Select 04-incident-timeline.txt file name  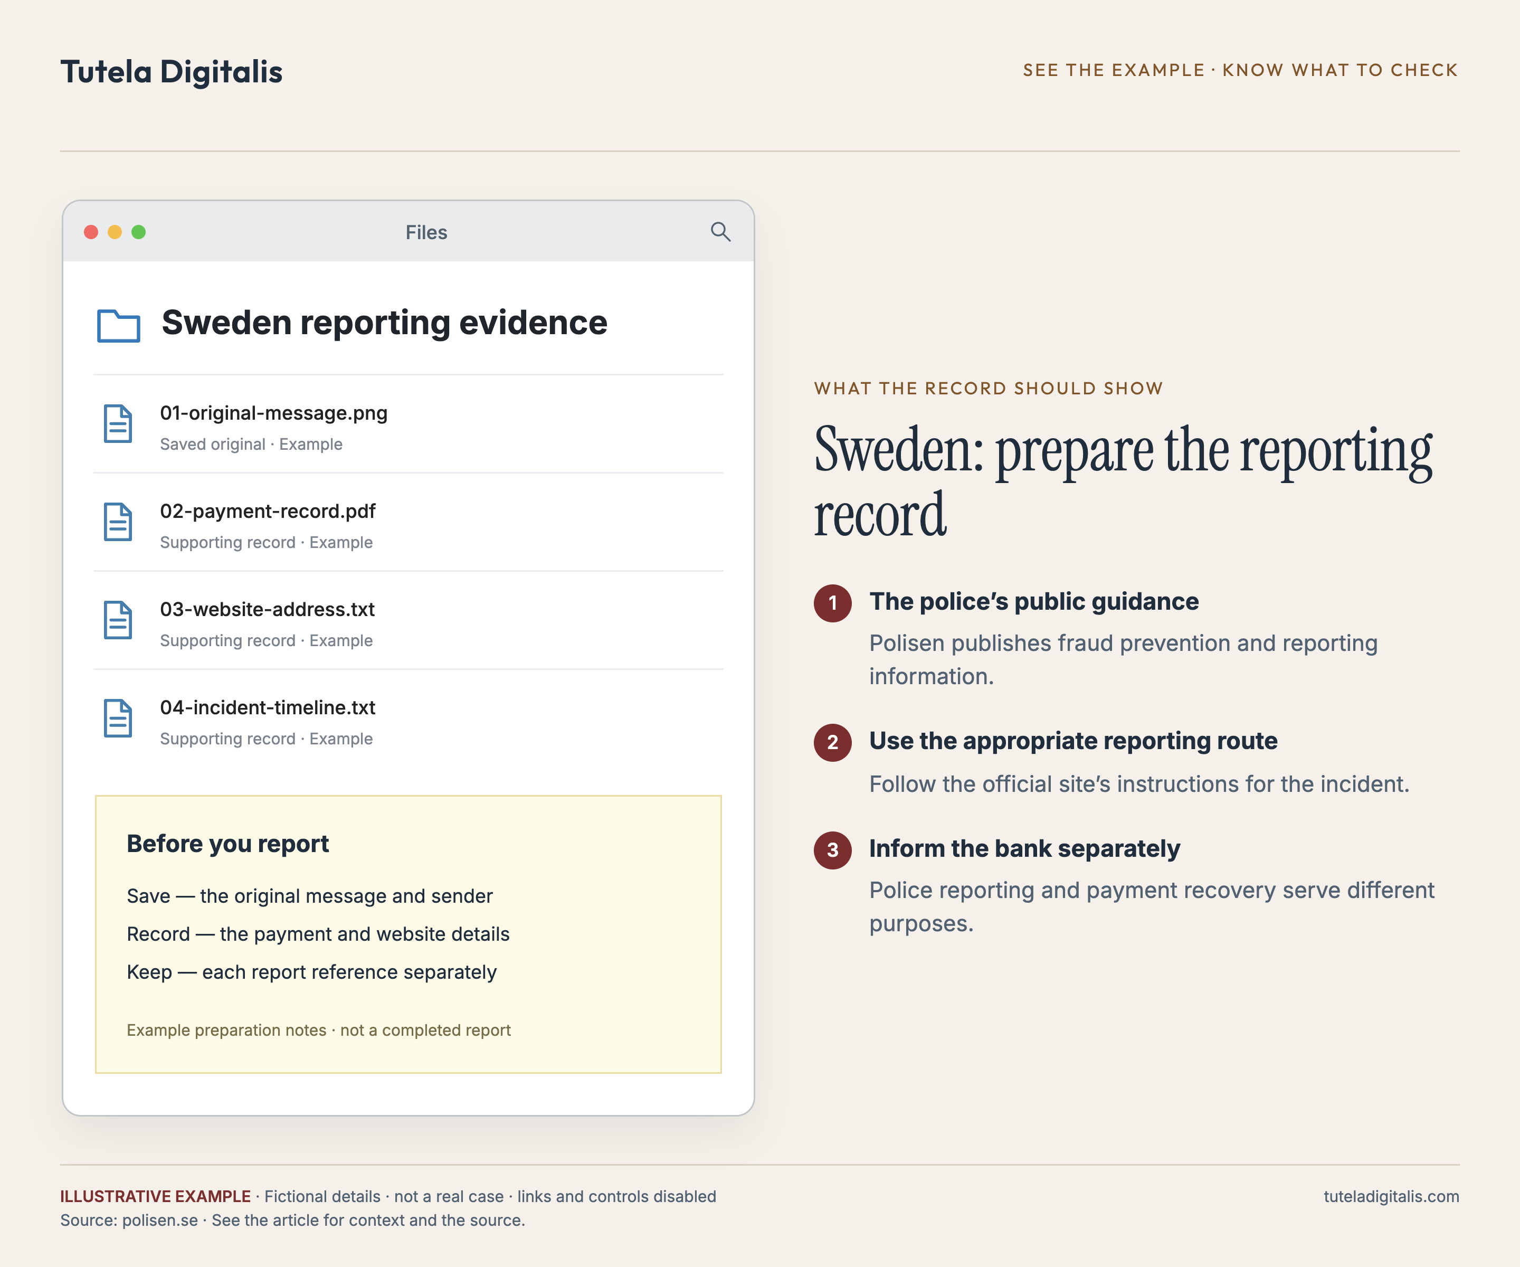click(268, 707)
